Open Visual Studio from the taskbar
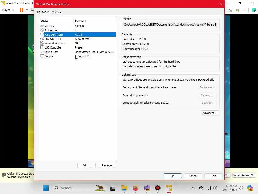 (146, 188)
